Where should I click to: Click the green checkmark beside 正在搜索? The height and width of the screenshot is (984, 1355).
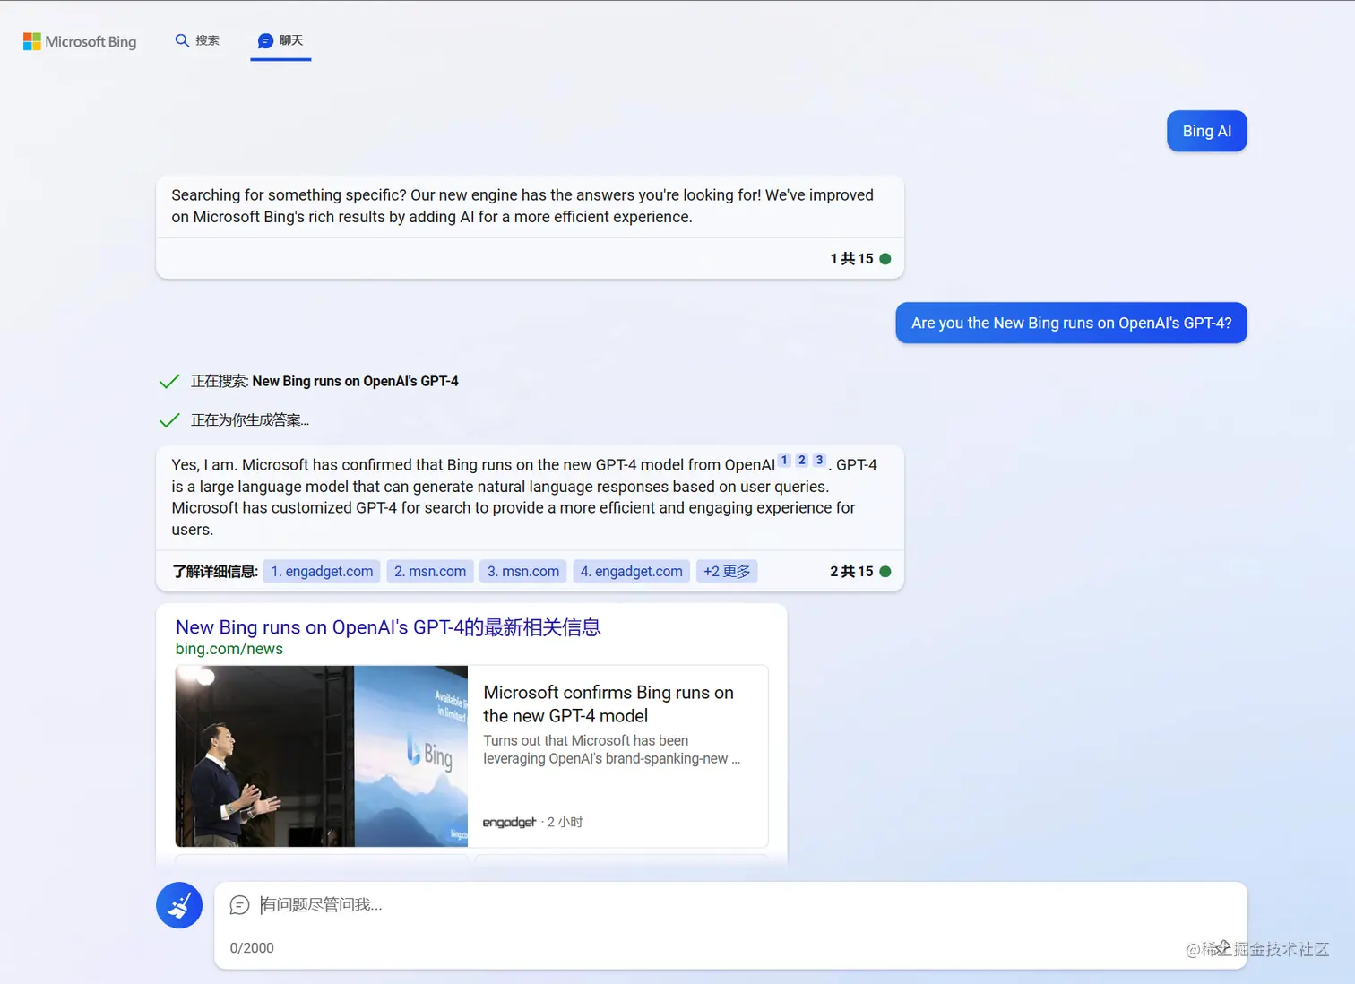click(169, 381)
